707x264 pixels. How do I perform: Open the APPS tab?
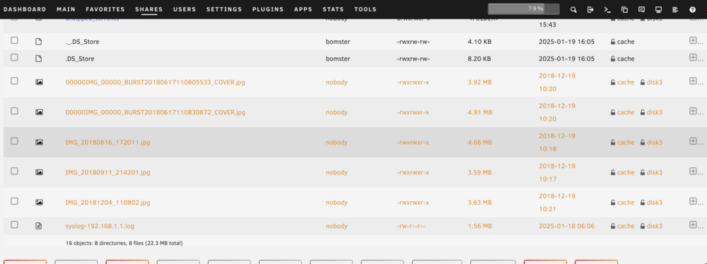303,9
